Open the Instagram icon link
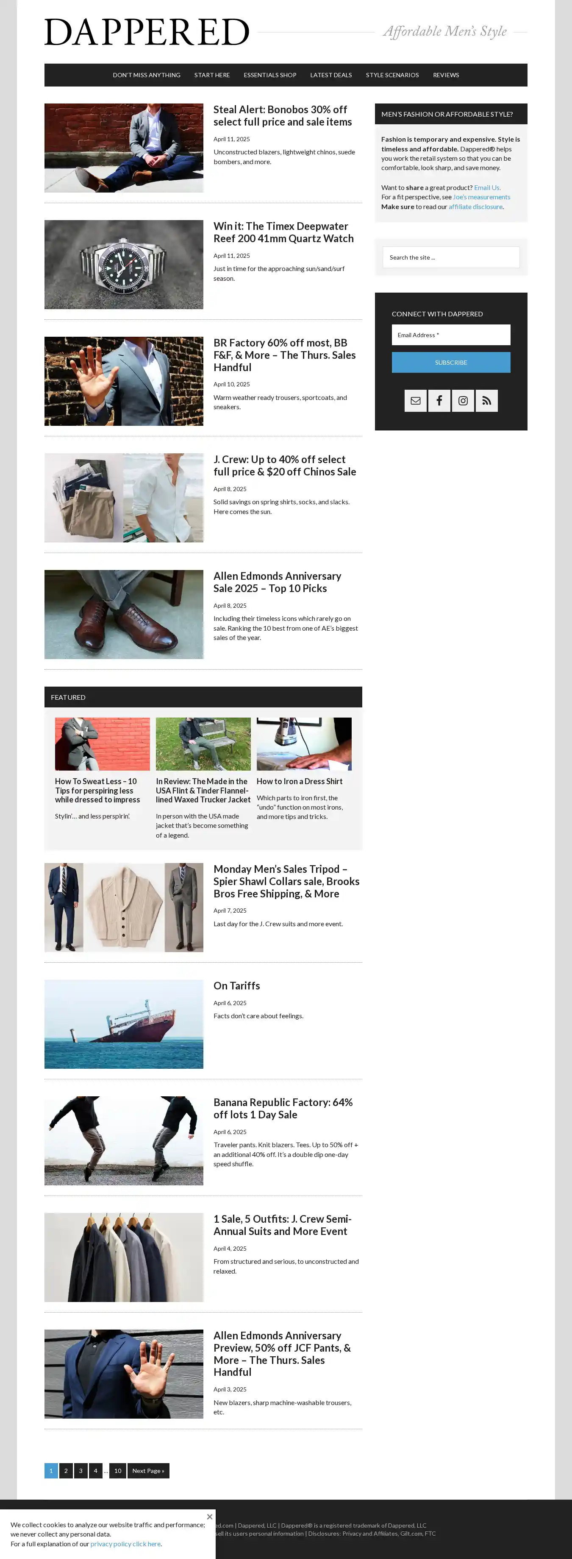The height and width of the screenshot is (1559, 572). pyautogui.click(x=463, y=401)
